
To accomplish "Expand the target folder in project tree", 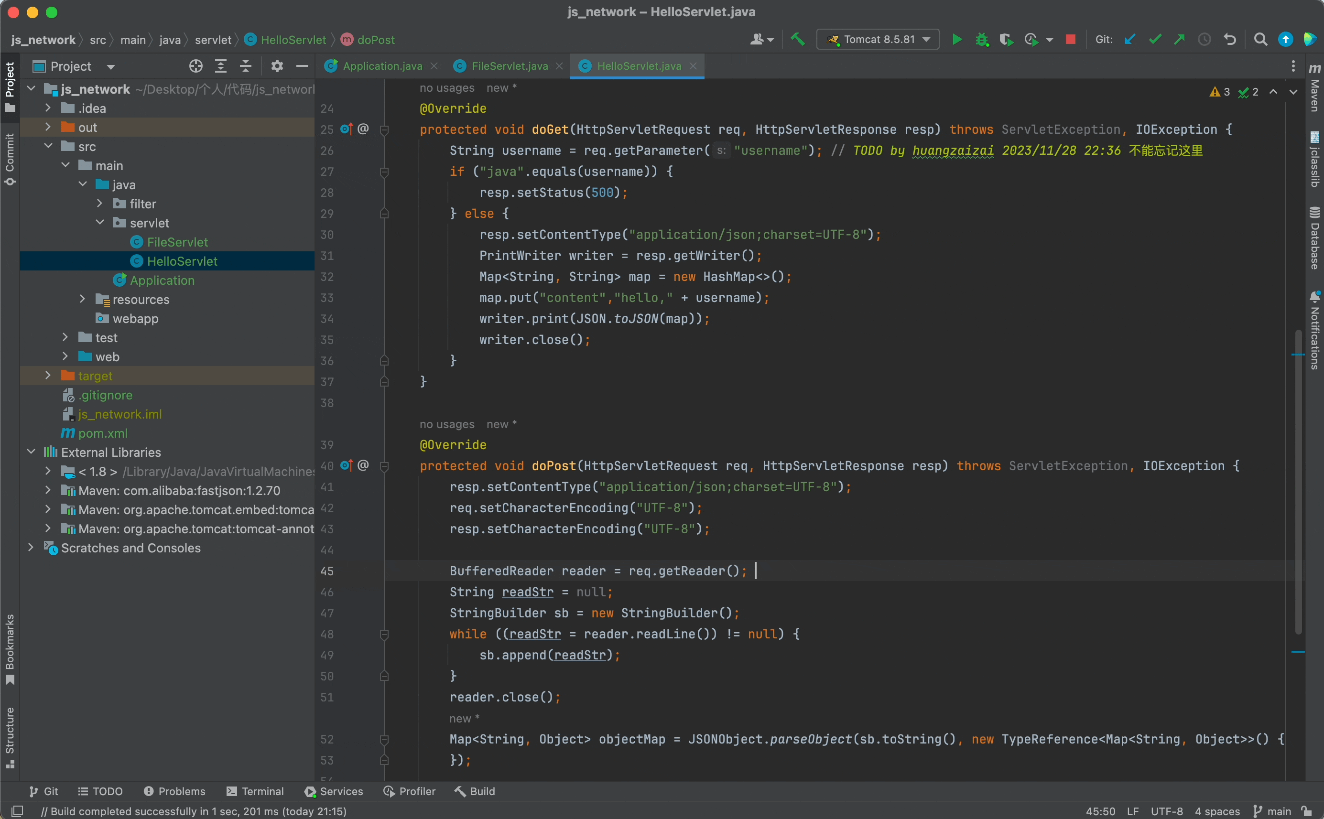I will 48,376.
